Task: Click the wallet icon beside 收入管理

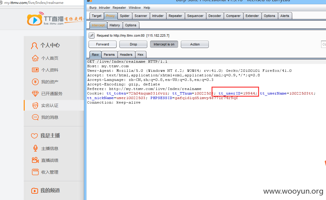Action: click(35, 172)
